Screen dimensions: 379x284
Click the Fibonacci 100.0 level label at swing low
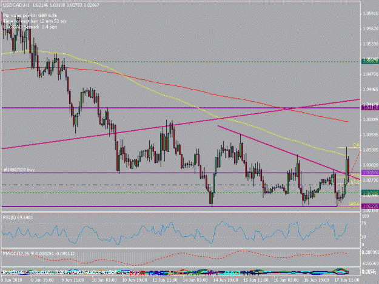pos(354,204)
